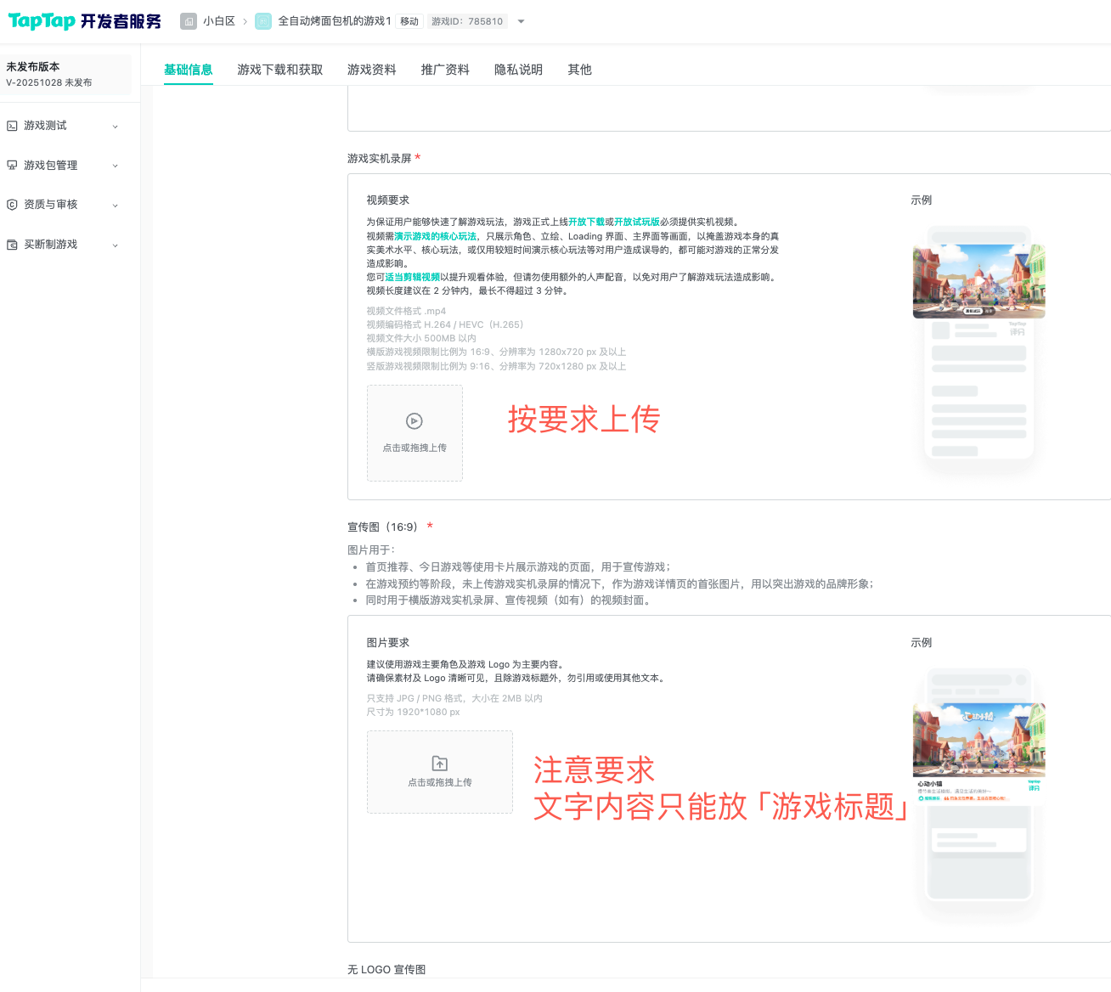This screenshot has width=1111, height=992.
Task: Click the 买断制游戏 sidebar icon
Action: [x=12, y=245]
